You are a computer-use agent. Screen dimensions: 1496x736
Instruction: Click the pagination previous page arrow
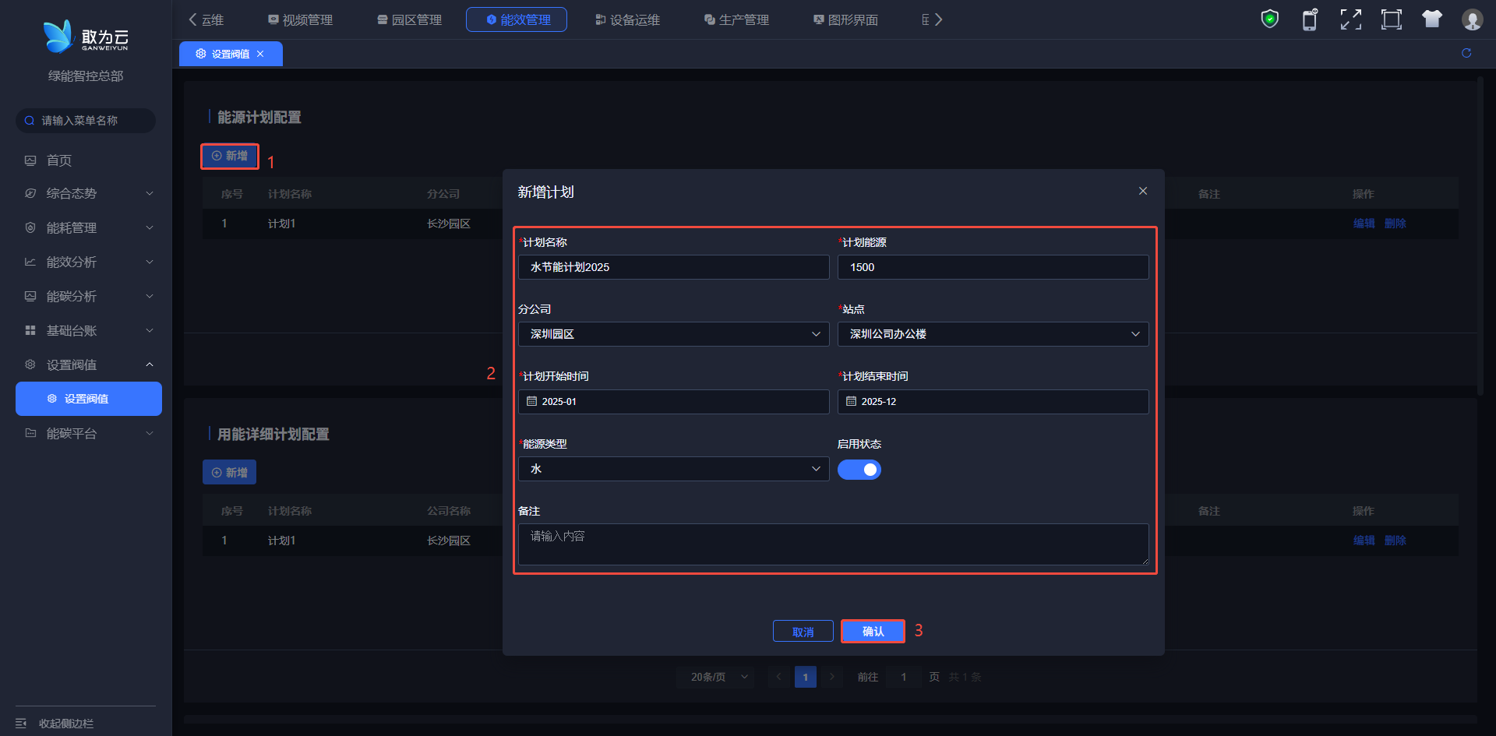click(779, 677)
